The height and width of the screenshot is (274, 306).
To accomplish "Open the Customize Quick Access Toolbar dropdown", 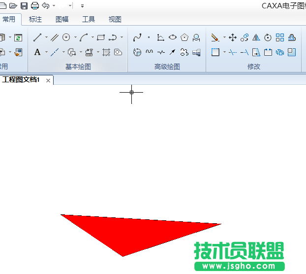I will (x=82, y=6).
